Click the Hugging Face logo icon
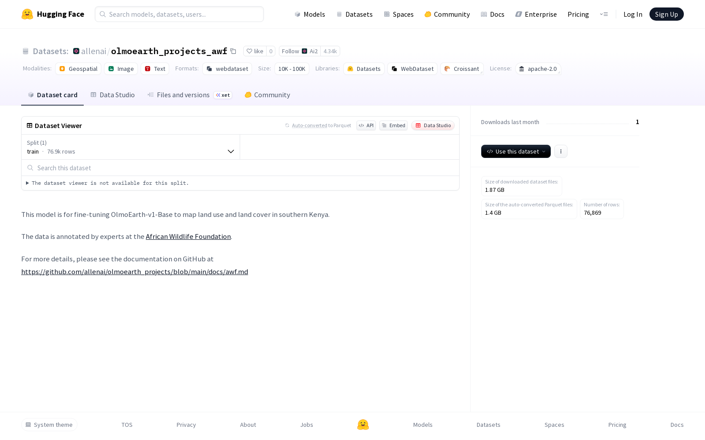The image size is (705, 440). [27, 14]
